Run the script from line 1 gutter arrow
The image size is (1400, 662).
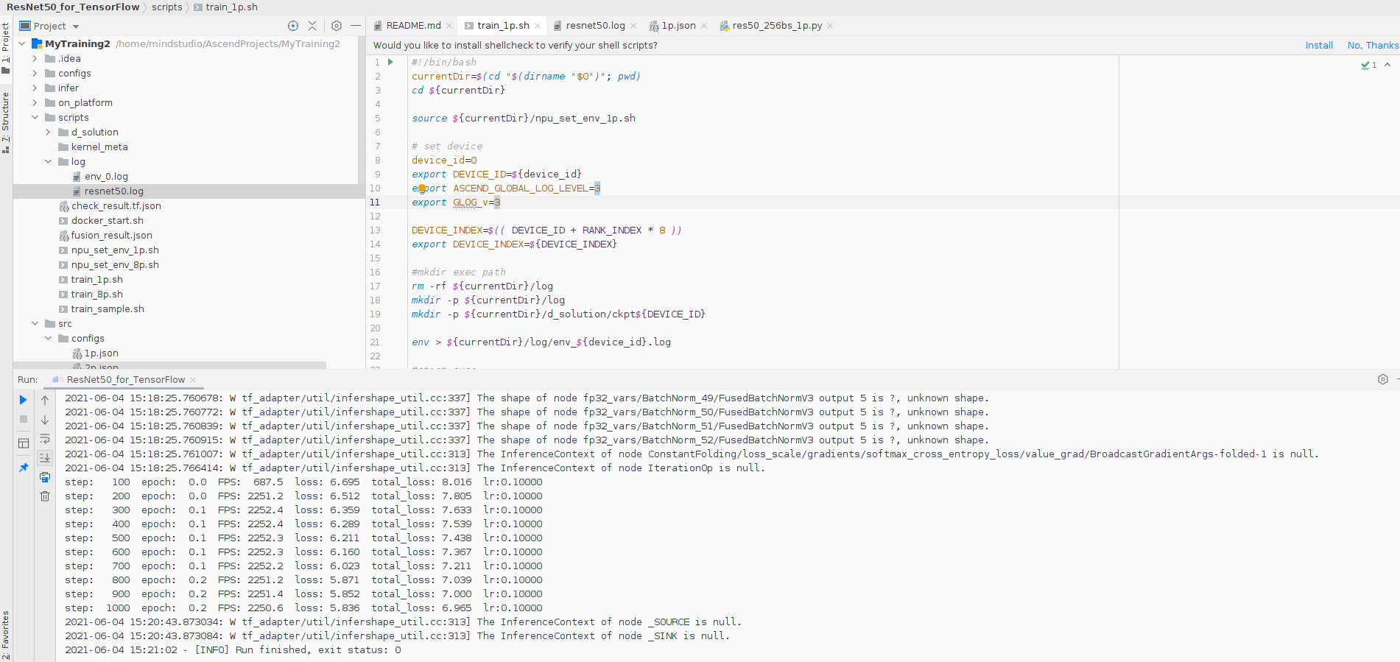click(x=390, y=62)
